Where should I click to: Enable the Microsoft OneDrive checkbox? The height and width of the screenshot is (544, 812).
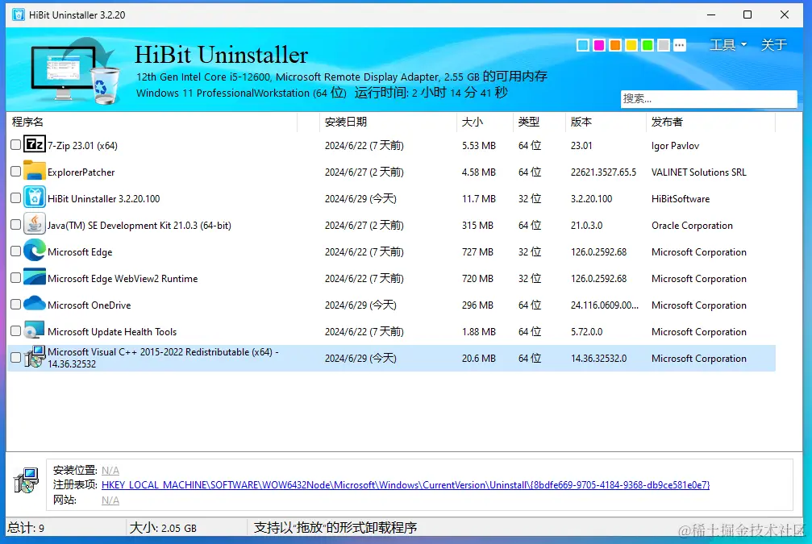coord(15,305)
